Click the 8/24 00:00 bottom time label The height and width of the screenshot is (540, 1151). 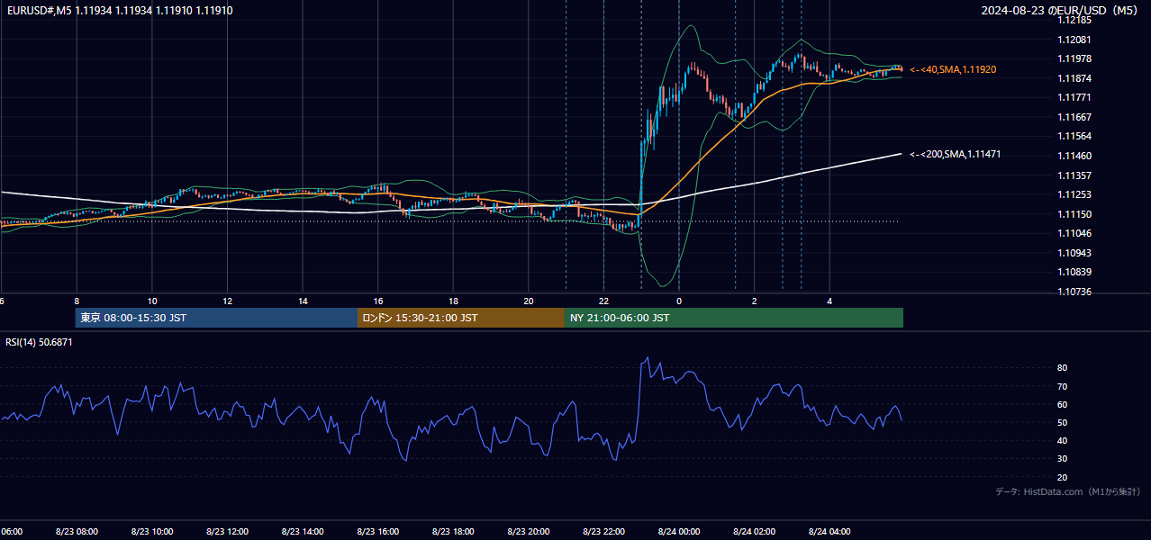[679, 532]
